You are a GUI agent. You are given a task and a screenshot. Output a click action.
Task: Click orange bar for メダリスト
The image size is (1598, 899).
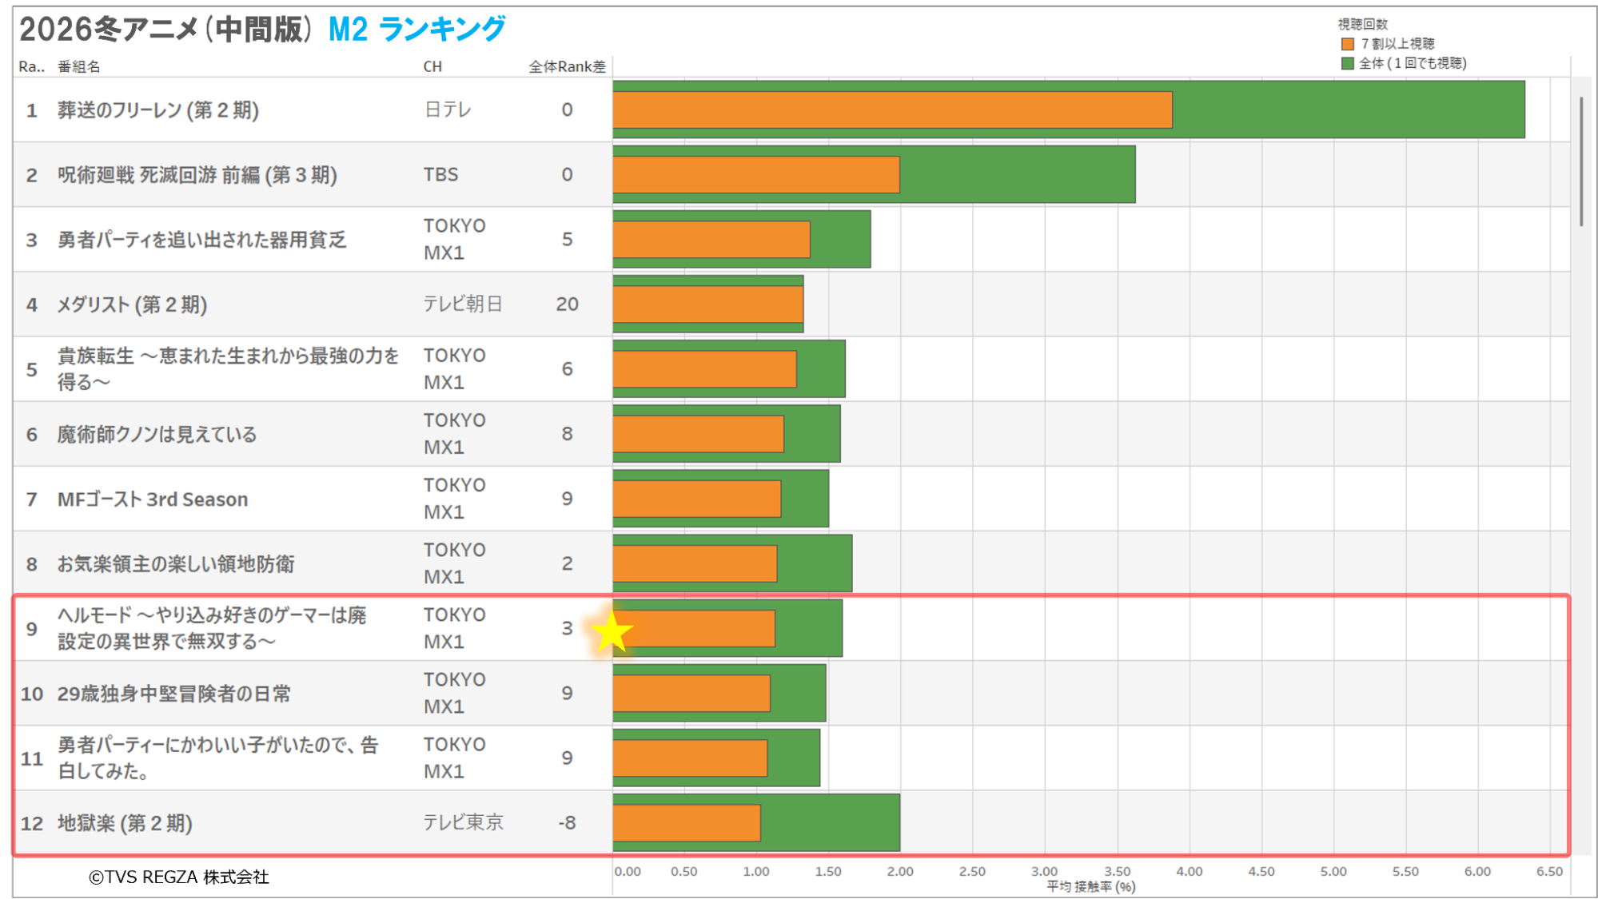pos(707,304)
